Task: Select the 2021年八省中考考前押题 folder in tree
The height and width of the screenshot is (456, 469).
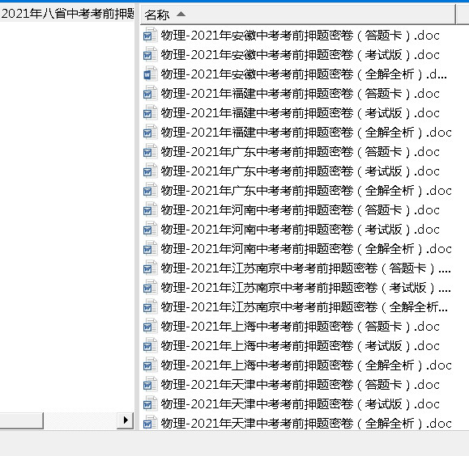Action: tap(67, 14)
